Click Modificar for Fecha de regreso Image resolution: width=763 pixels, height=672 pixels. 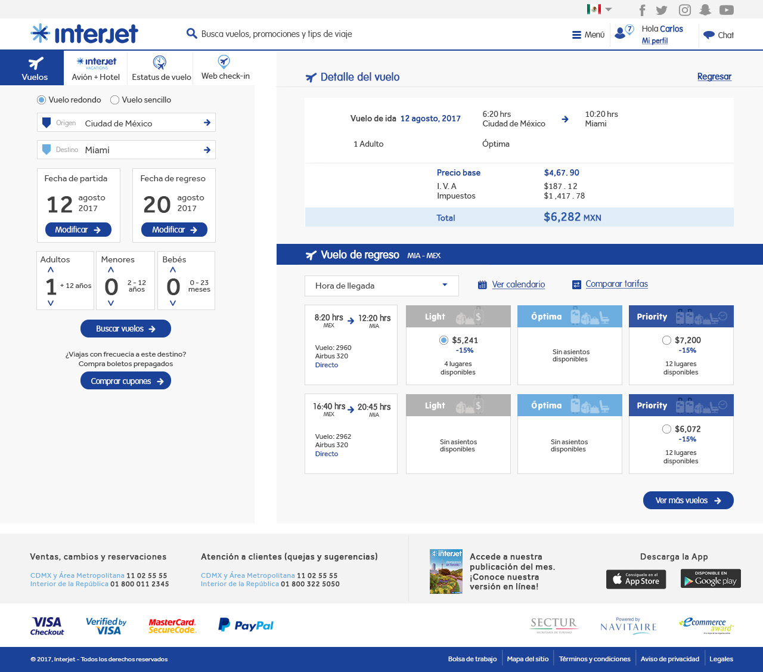pyautogui.click(x=174, y=230)
